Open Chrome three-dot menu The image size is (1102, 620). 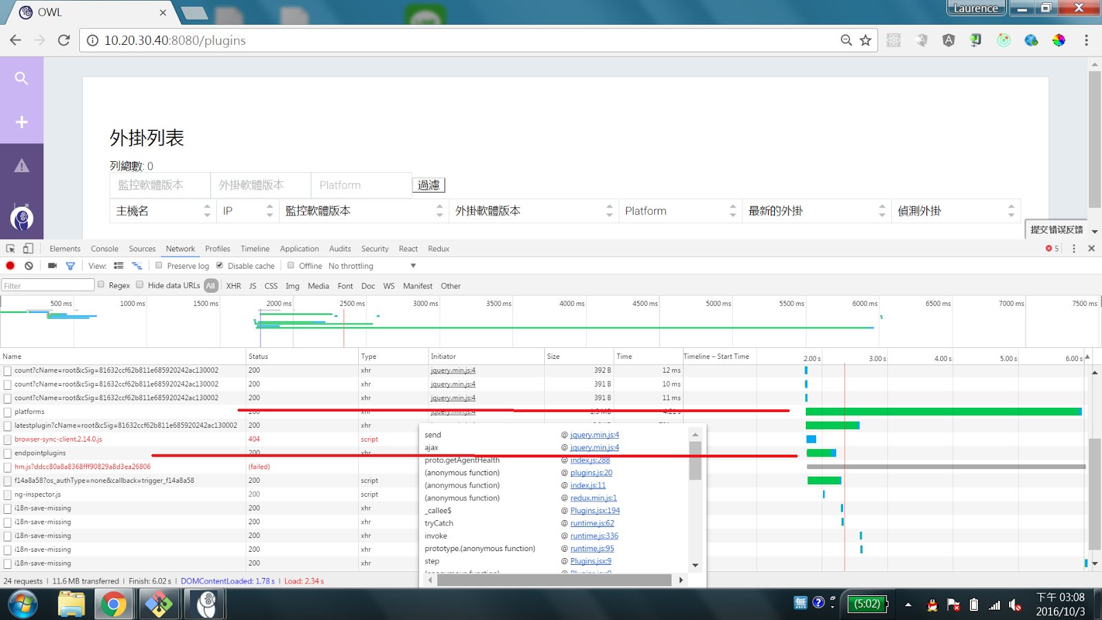click(1086, 40)
